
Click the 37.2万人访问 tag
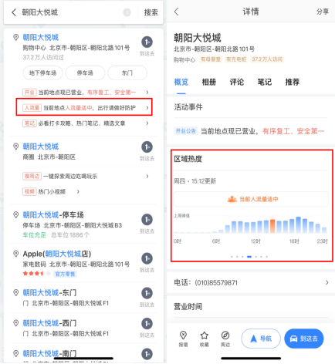point(267,59)
